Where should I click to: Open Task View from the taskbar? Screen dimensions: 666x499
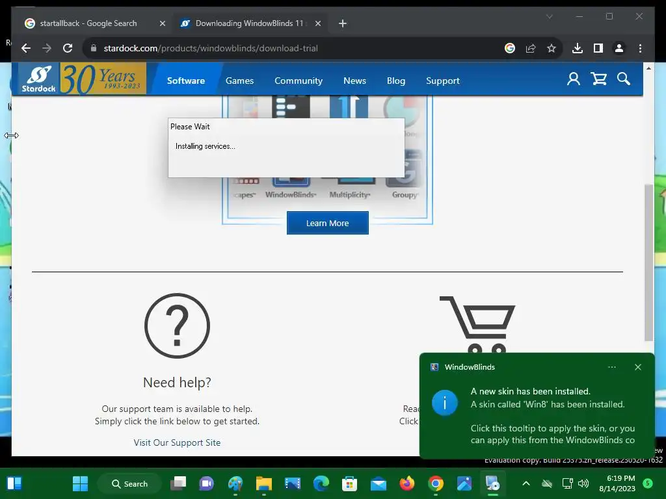coord(178,483)
